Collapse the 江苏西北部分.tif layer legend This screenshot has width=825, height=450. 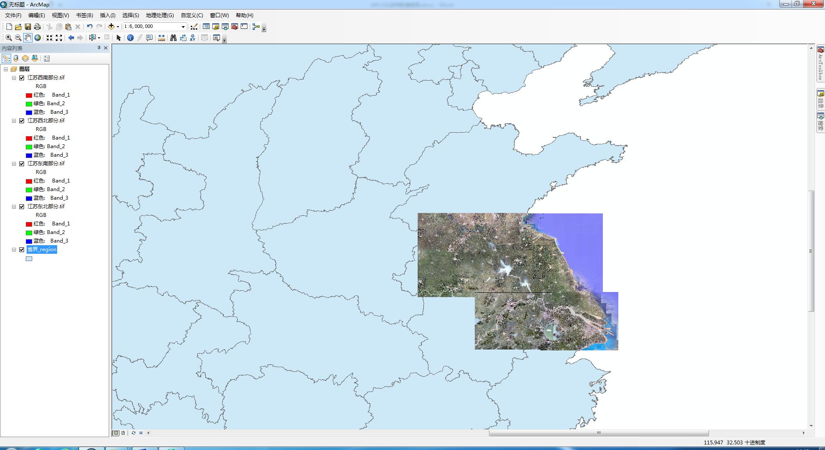(x=14, y=121)
